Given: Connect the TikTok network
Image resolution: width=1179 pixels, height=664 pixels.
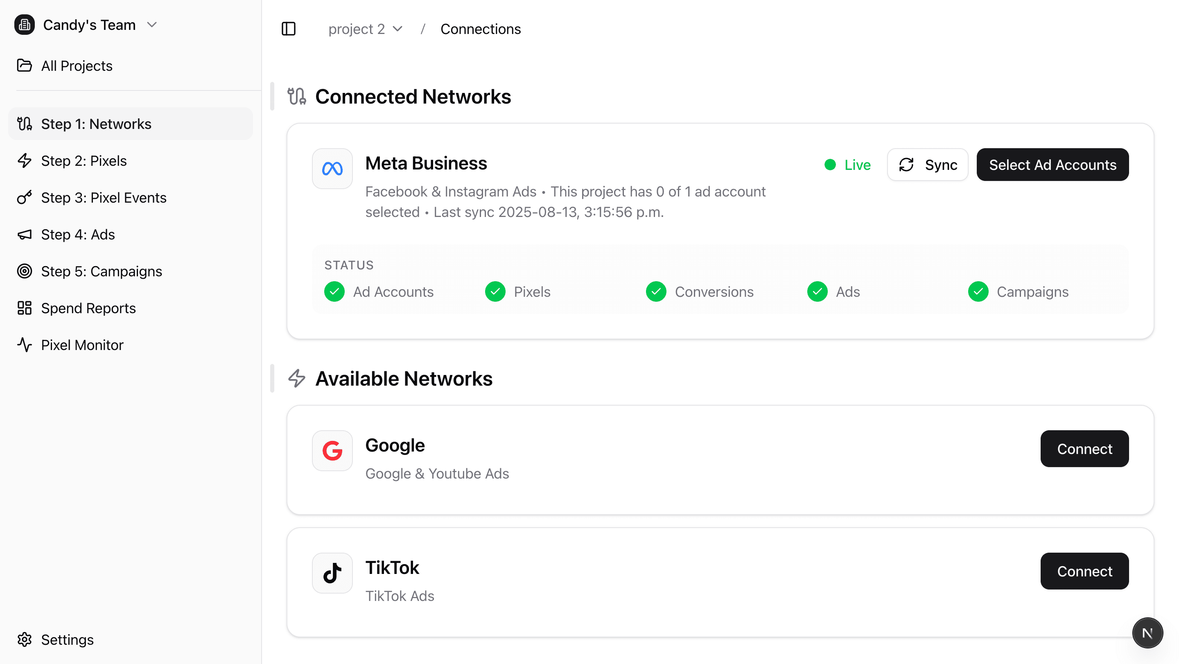Looking at the screenshot, I should [1084, 571].
